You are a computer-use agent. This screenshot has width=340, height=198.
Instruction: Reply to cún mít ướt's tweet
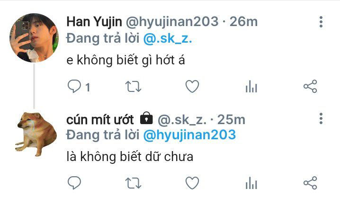74,183
